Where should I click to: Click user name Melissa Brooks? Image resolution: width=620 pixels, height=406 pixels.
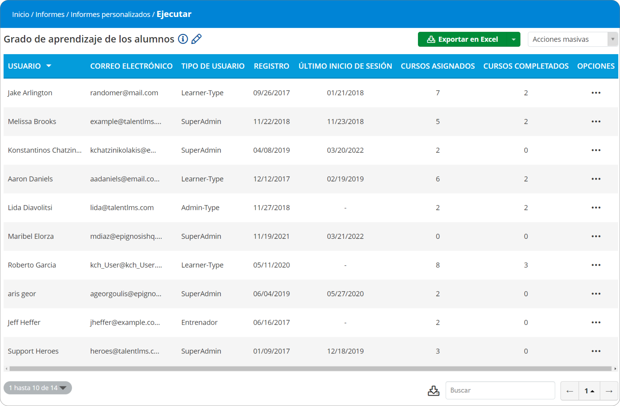click(32, 122)
